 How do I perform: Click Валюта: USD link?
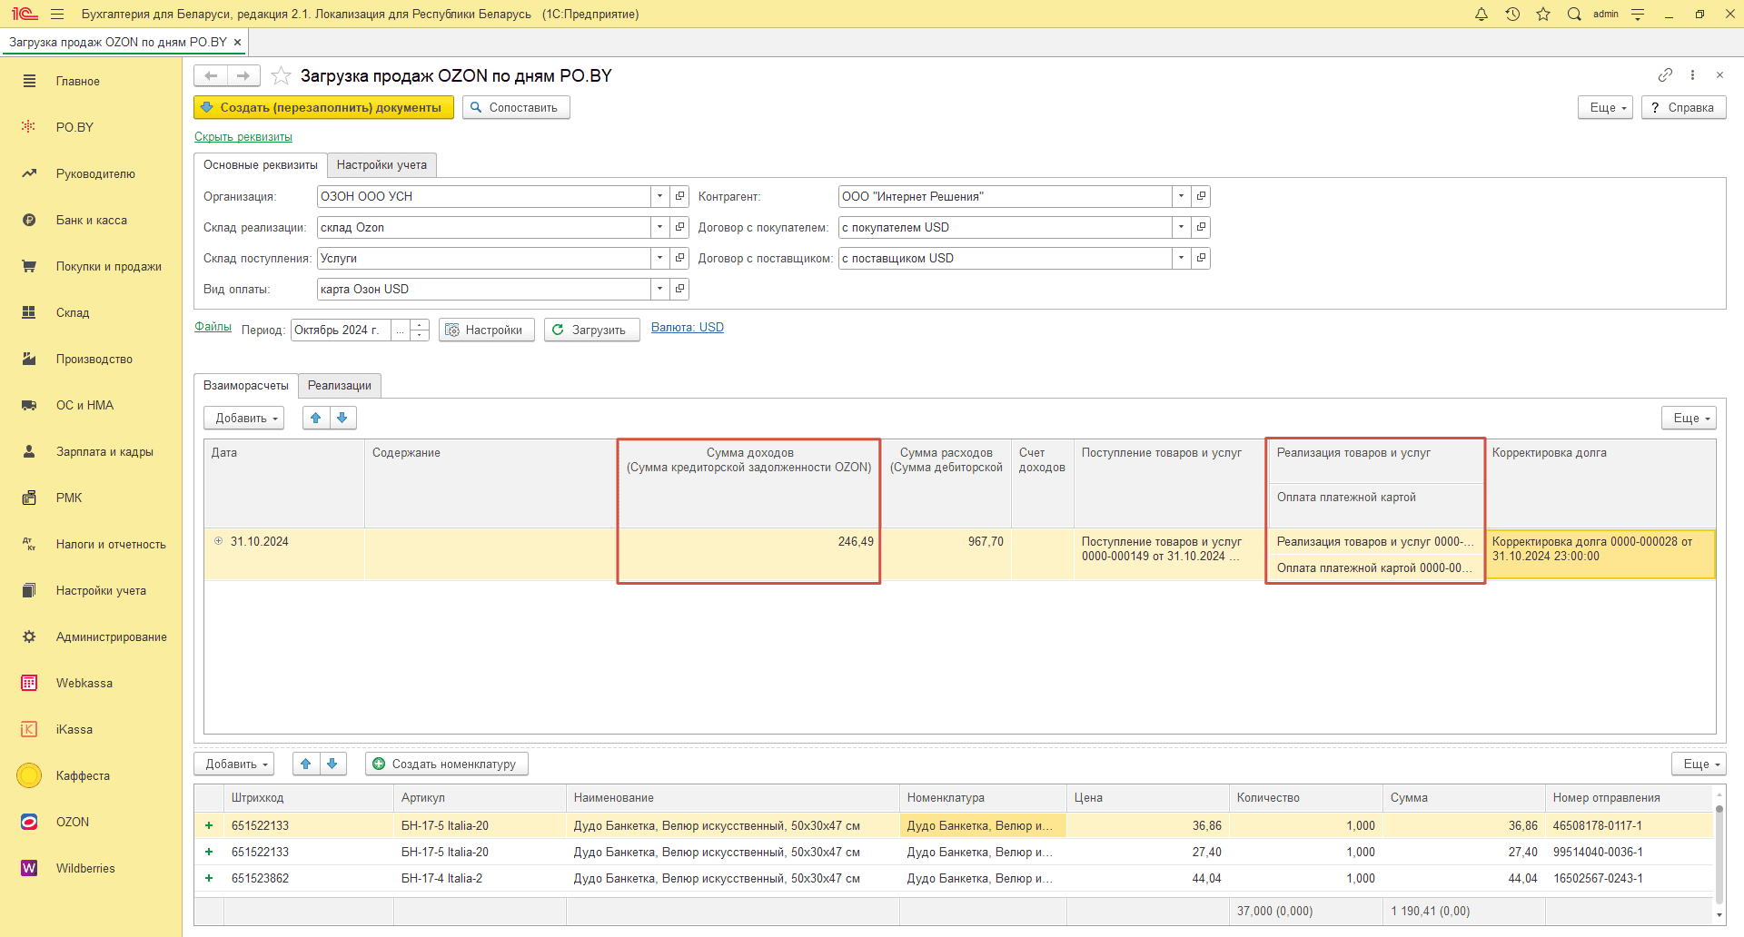coord(688,328)
